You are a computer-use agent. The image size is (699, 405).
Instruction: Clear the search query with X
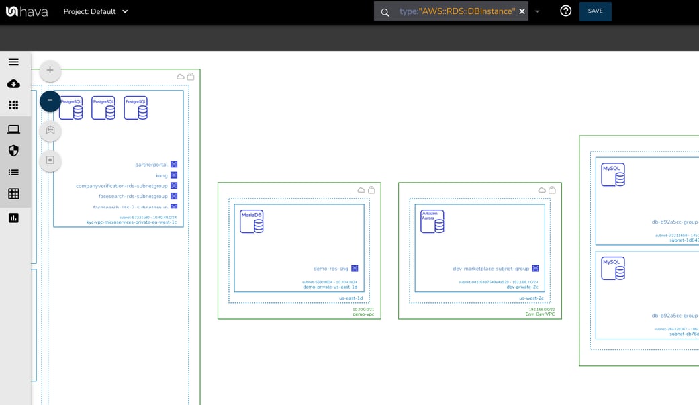tap(522, 11)
